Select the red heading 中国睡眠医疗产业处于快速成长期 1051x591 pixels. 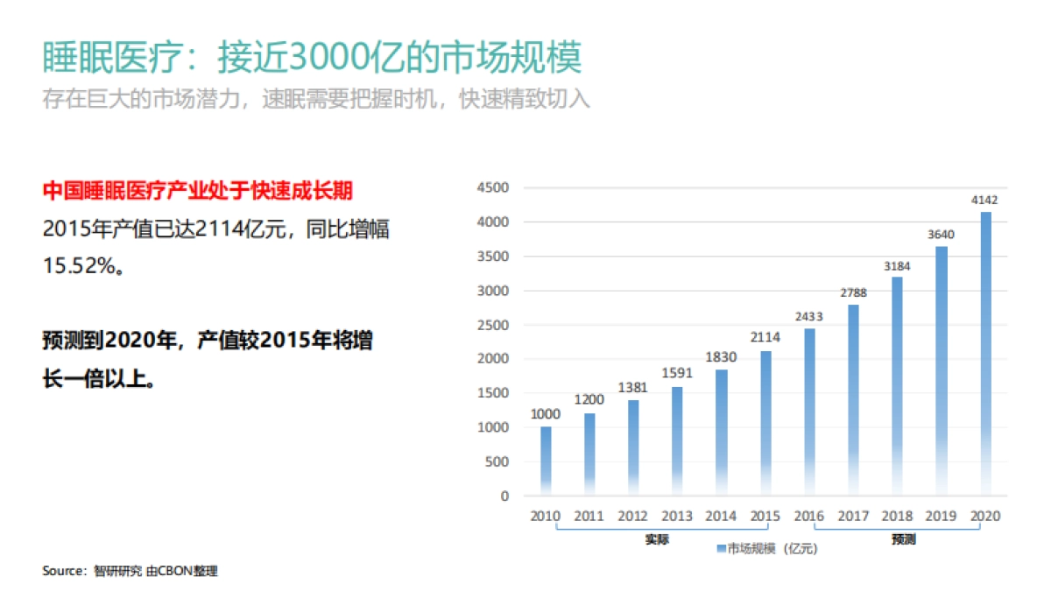point(199,192)
